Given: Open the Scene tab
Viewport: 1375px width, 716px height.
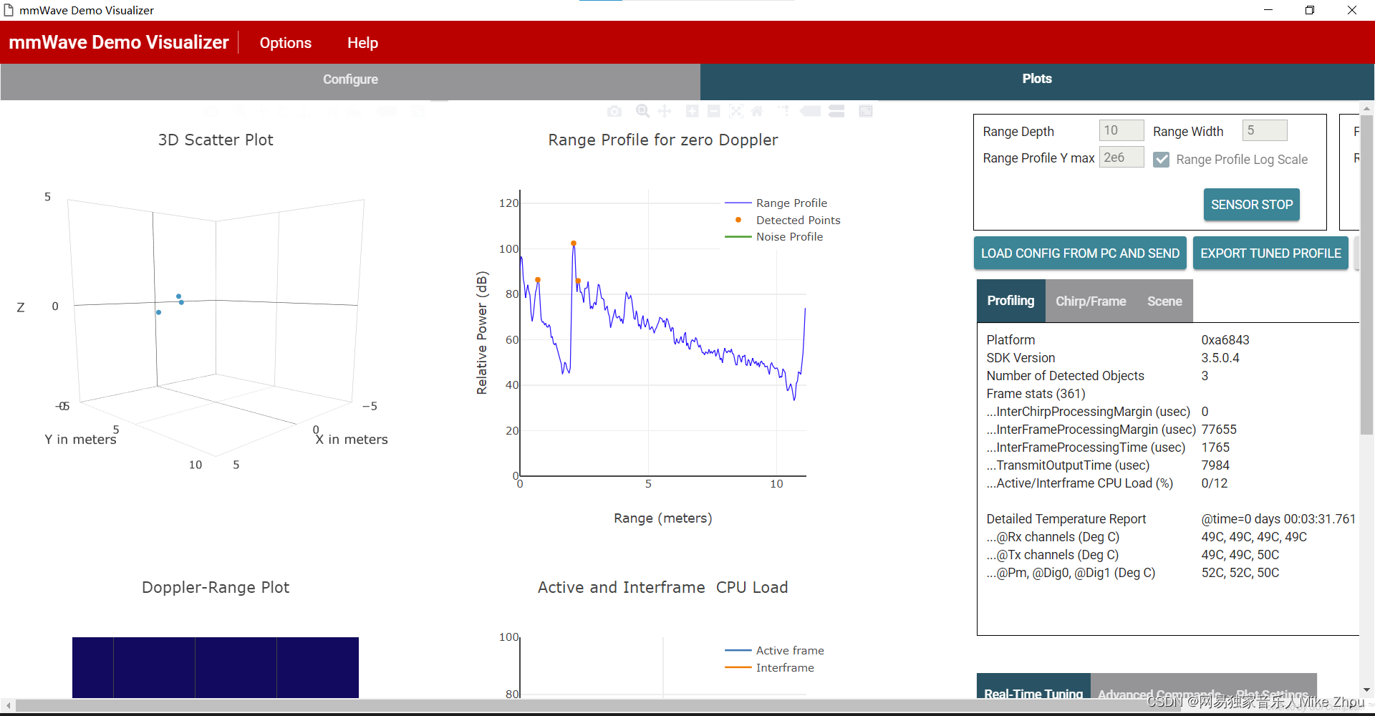Looking at the screenshot, I should [x=1164, y=301].
